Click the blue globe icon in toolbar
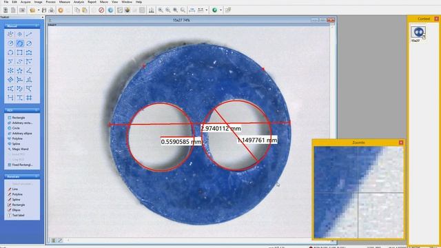The height and width of the screenshot is (248, 441). pos(110,10)
